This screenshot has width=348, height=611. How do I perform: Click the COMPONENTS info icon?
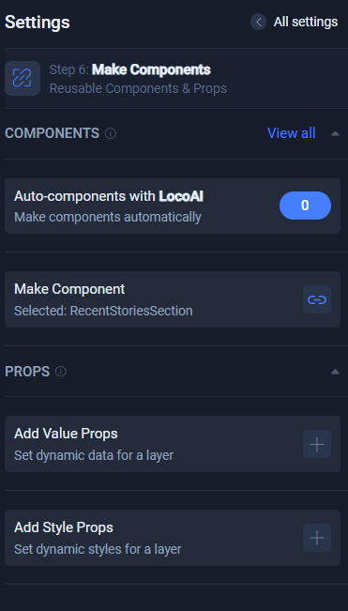(x=111, y=133)
